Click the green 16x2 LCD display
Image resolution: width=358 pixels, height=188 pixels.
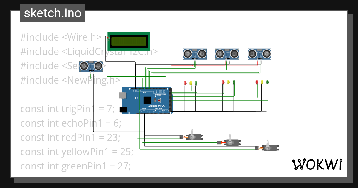(128, 41)
